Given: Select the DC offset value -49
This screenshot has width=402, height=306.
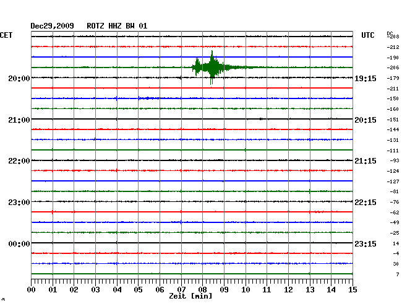Looking at the screenshot, I should pyautogui.click(x=395, y=222).
